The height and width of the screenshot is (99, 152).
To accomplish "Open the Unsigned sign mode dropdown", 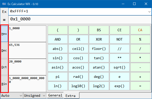I will [x=34, y=96].
